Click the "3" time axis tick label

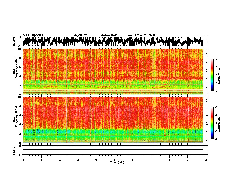click(78, 160)
